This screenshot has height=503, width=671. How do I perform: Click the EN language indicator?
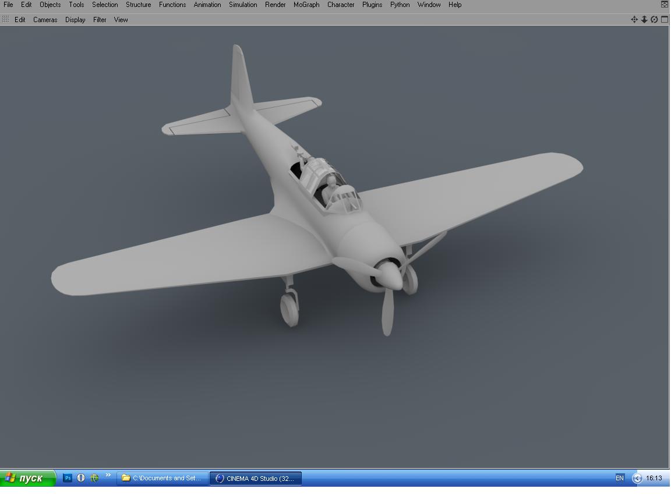[619, 478]
